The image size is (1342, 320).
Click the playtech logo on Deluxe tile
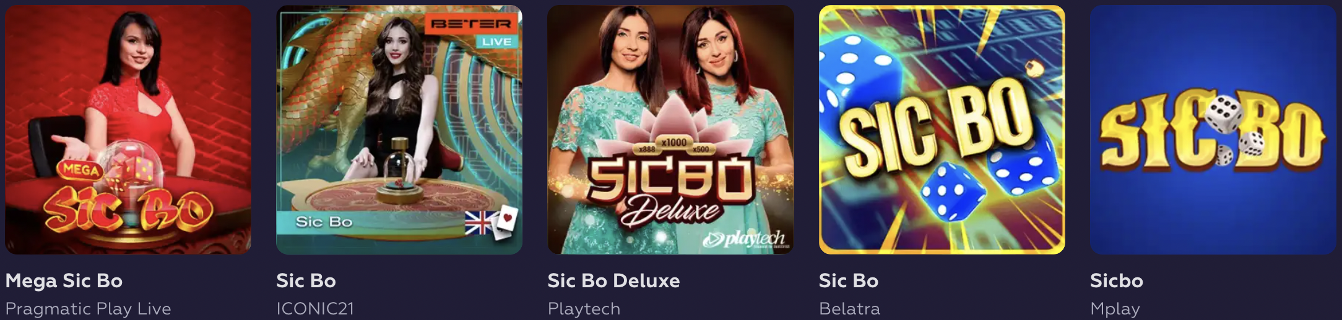pyautogui.click(x=747, y=239)
